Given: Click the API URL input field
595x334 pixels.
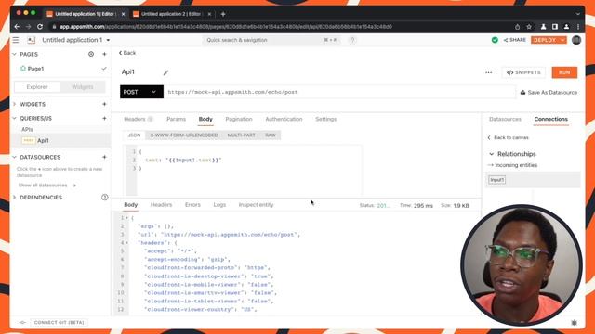Looking at the screenshot, I should 339,92.
